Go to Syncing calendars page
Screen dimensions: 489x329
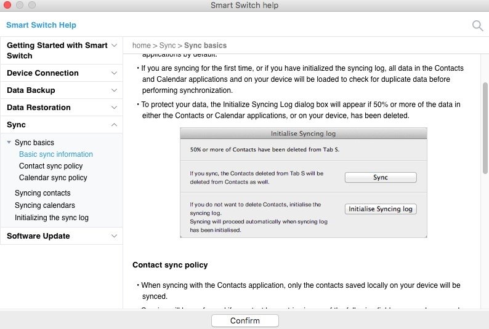(44, 205)
